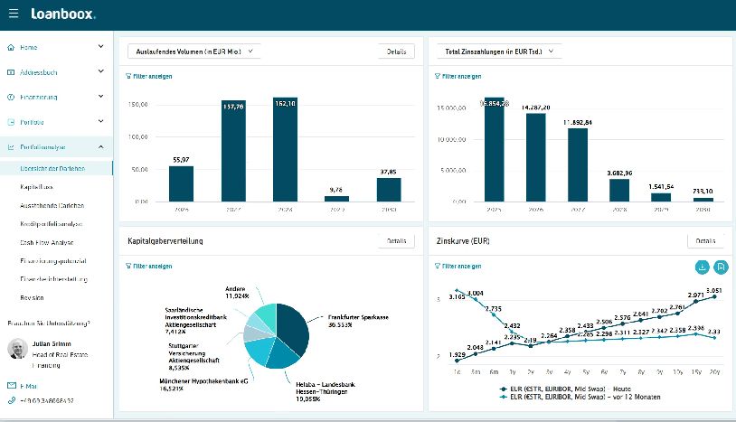Click the E-Mail contact icon
Screen dimensions: 736x422
(10, 386)
